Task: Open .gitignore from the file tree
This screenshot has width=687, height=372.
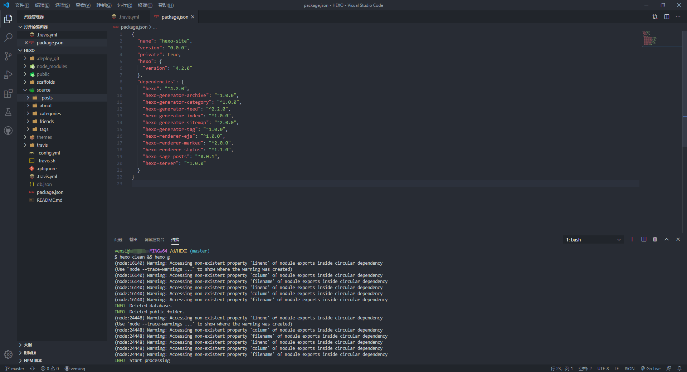Action: click(62, 168)
